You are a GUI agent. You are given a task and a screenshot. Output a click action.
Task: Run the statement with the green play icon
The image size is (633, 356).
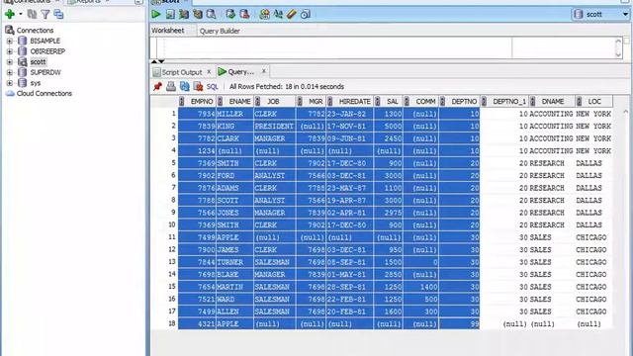click(156, 14)
